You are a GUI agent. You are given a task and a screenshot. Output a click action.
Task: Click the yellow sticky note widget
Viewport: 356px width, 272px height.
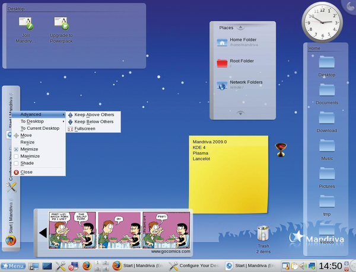point(228,174)
